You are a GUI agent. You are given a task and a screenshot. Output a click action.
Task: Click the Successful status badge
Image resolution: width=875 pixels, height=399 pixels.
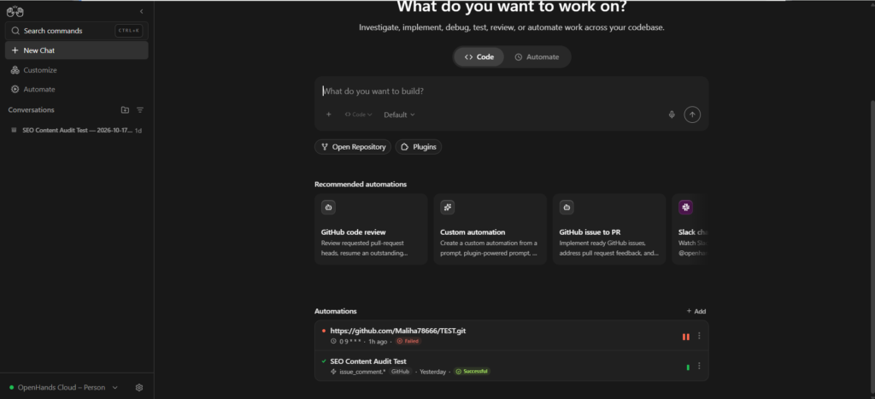point(472,371)
